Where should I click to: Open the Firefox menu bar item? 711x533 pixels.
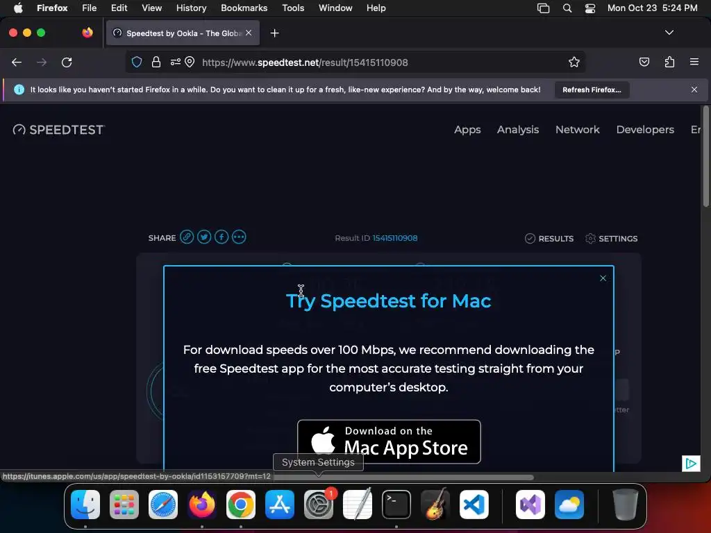[52, 8]
